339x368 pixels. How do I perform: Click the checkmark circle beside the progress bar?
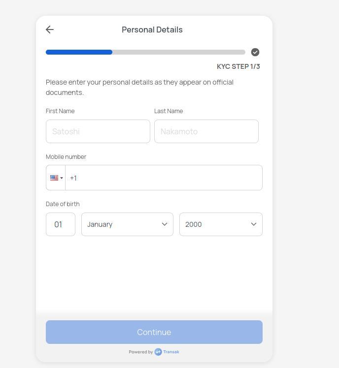255,52
